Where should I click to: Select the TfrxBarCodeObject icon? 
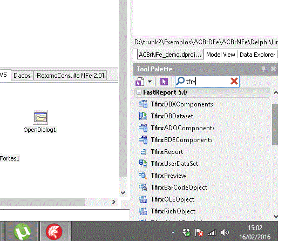tap(143, 188)
